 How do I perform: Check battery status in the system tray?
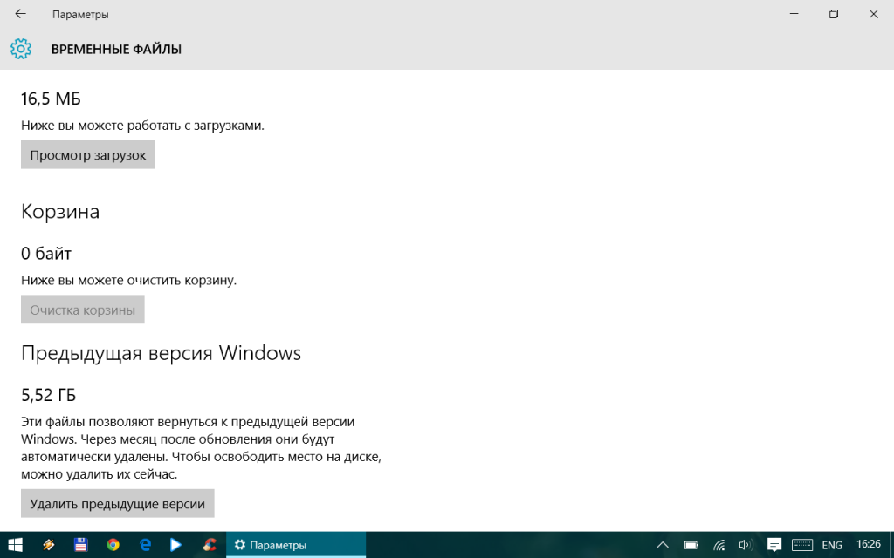[690, 544]
